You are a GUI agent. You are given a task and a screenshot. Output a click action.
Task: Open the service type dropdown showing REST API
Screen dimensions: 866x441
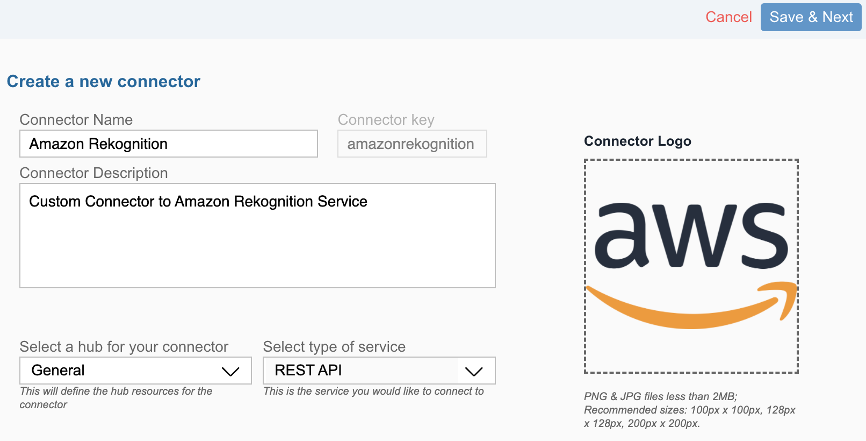(379, 371)
